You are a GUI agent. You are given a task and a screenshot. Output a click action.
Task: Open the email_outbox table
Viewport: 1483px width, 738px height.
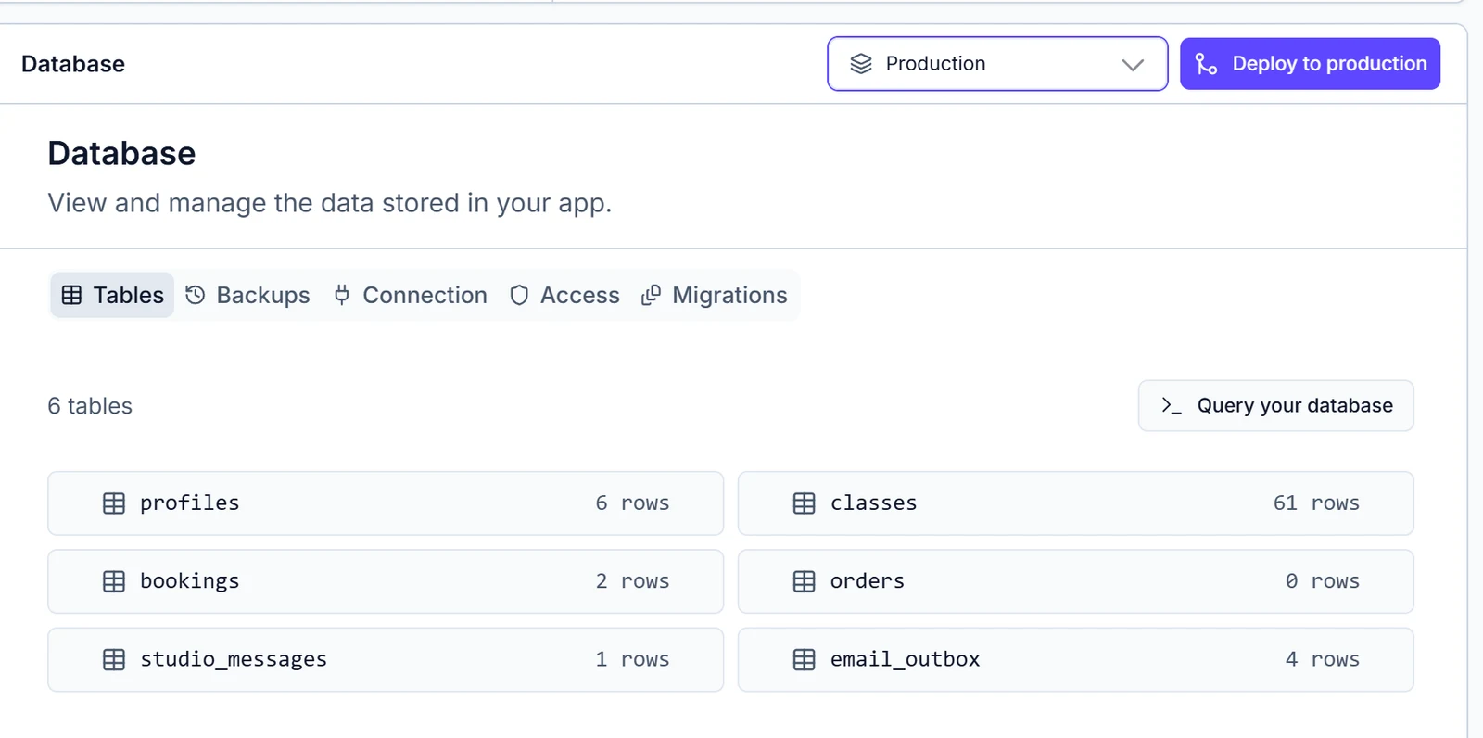tap(1075, 659)
